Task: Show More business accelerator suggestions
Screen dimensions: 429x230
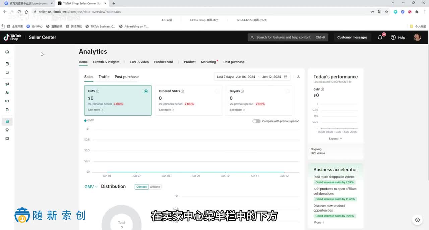Action: click(319, 223)
